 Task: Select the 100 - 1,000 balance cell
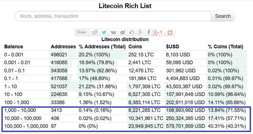[x=17, y=102]
